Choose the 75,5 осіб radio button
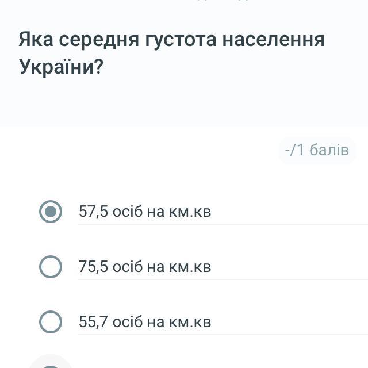Screen dimensions: 368x368 point(51,267)
